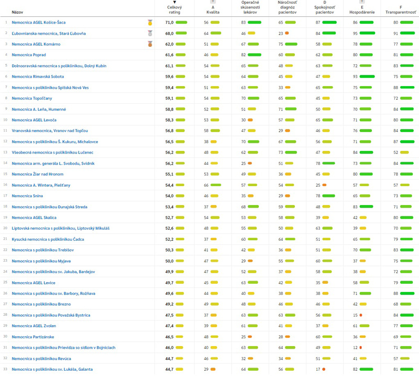The width and height of the screenshot is (419, 376).
Task: Click the bronze medal icon for AGEL Komárno
Action: (x=150, y=44)
